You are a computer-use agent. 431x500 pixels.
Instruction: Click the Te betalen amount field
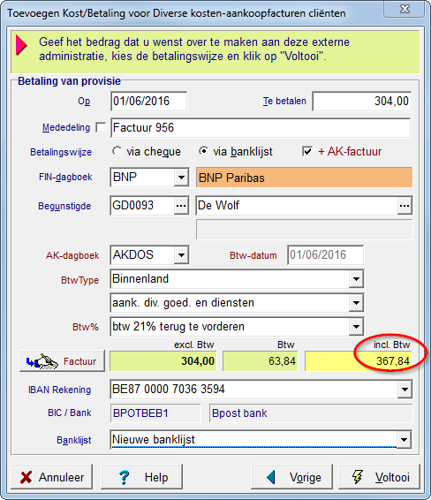pos(362,102)
